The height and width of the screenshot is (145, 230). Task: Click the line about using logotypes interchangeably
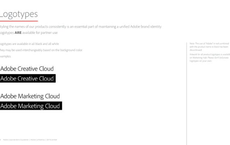click(x=41, y=50)
